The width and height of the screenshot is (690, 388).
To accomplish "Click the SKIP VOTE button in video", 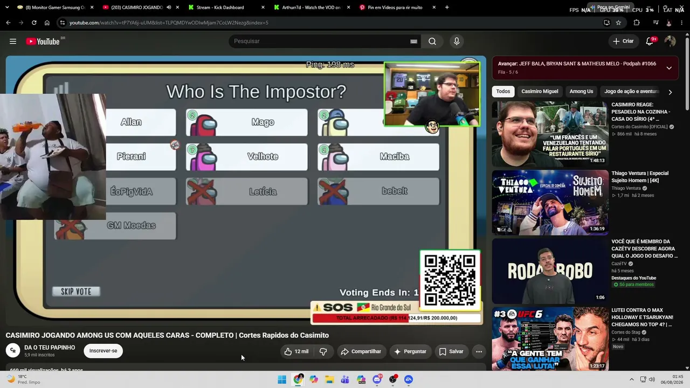I will (76, 292).
